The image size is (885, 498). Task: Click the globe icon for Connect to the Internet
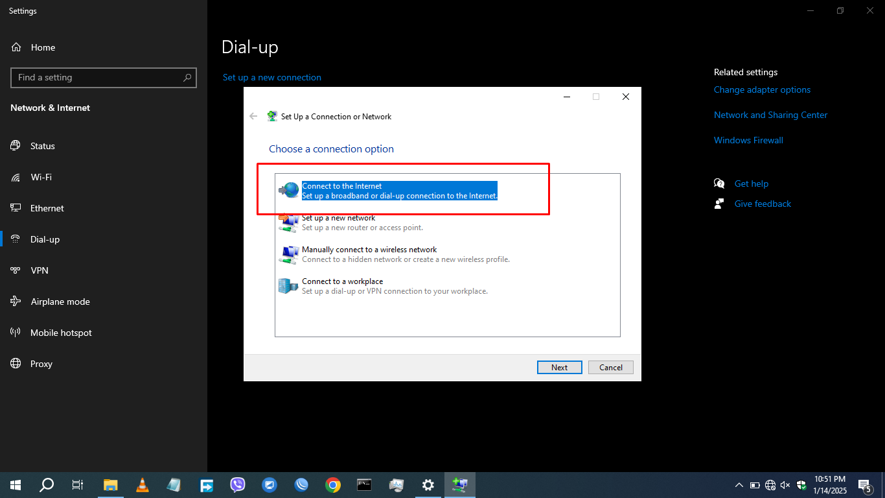point(289,190)
